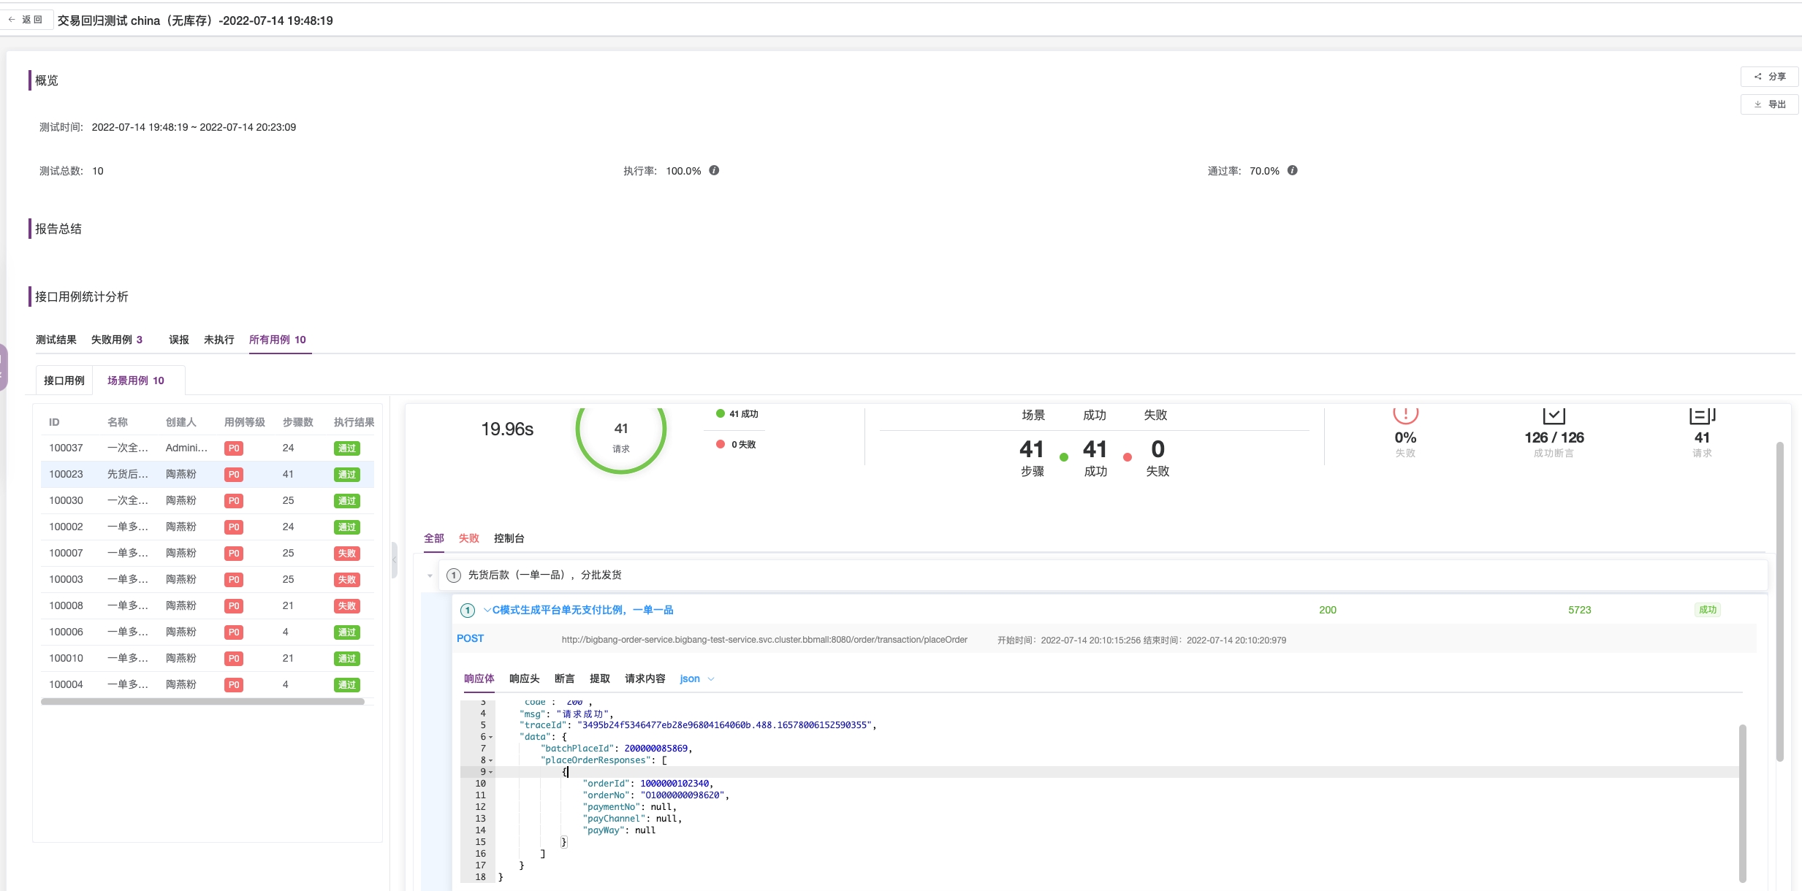Click the green 通过 status badge of case 100037
This screenshot has height=891, width=1802.
click(347, 448)
